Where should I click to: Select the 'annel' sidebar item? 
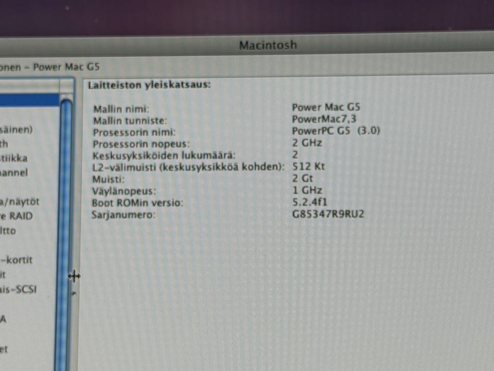click(x=14, y=173)
